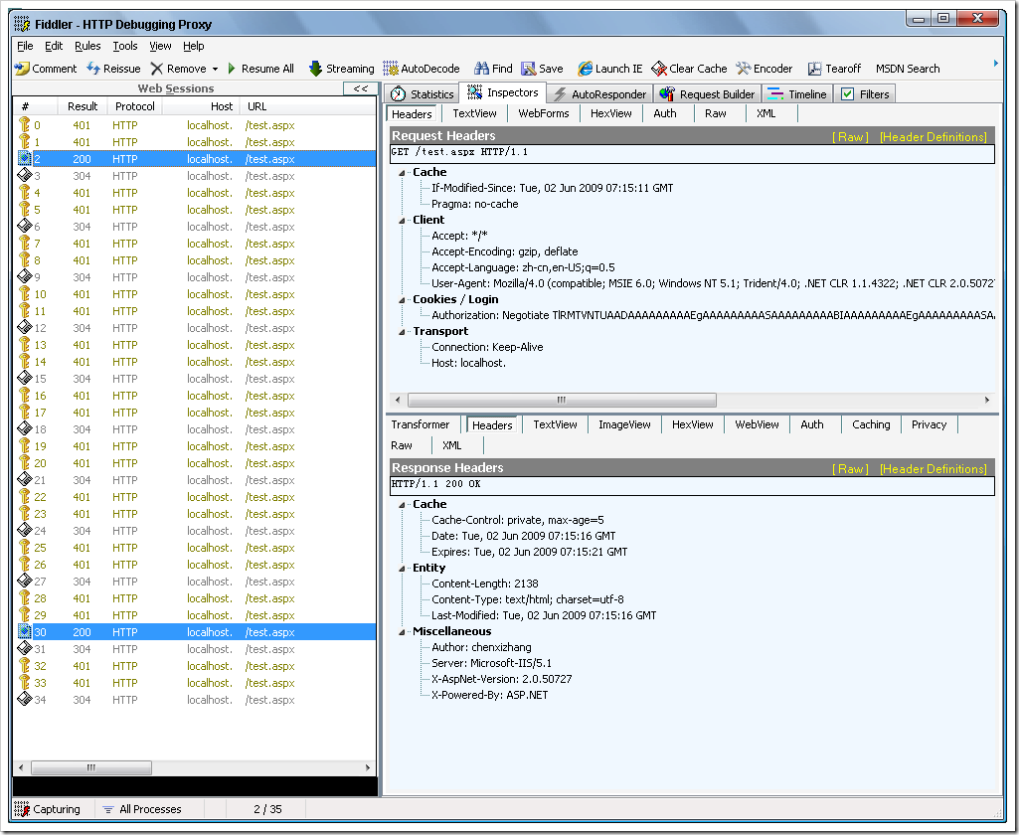
Task: Click the sessions list horizontal scrollbar thumb
Action: pyautogui.click(x=91, y=767)
